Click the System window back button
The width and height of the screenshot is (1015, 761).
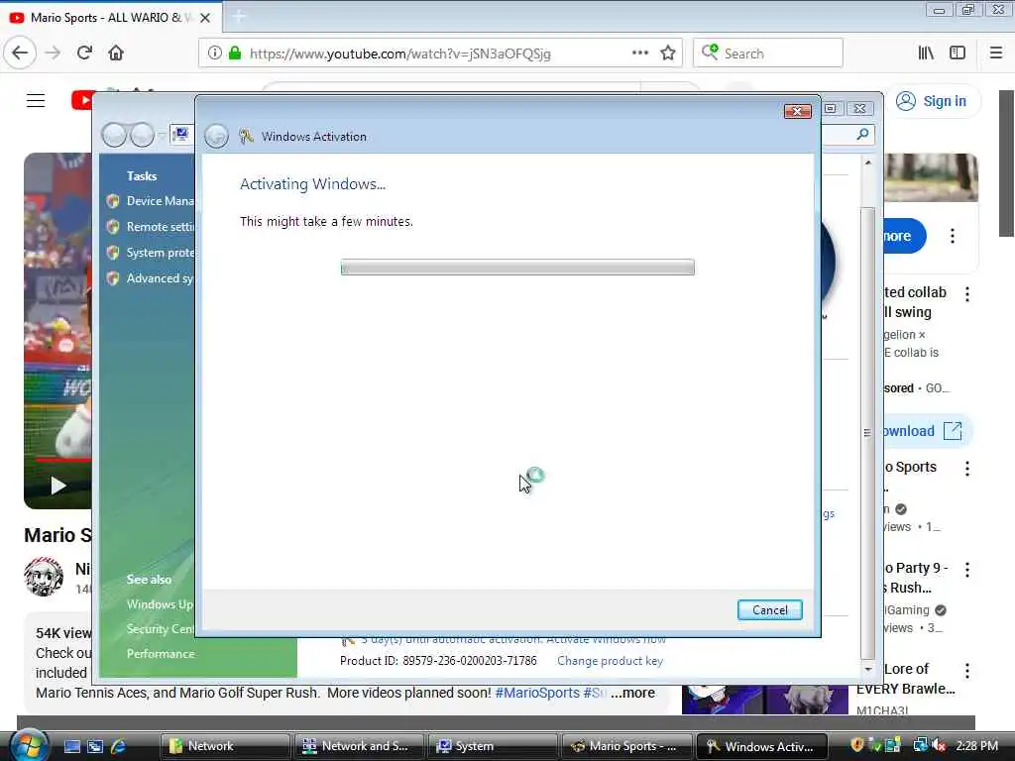[114, 135]
